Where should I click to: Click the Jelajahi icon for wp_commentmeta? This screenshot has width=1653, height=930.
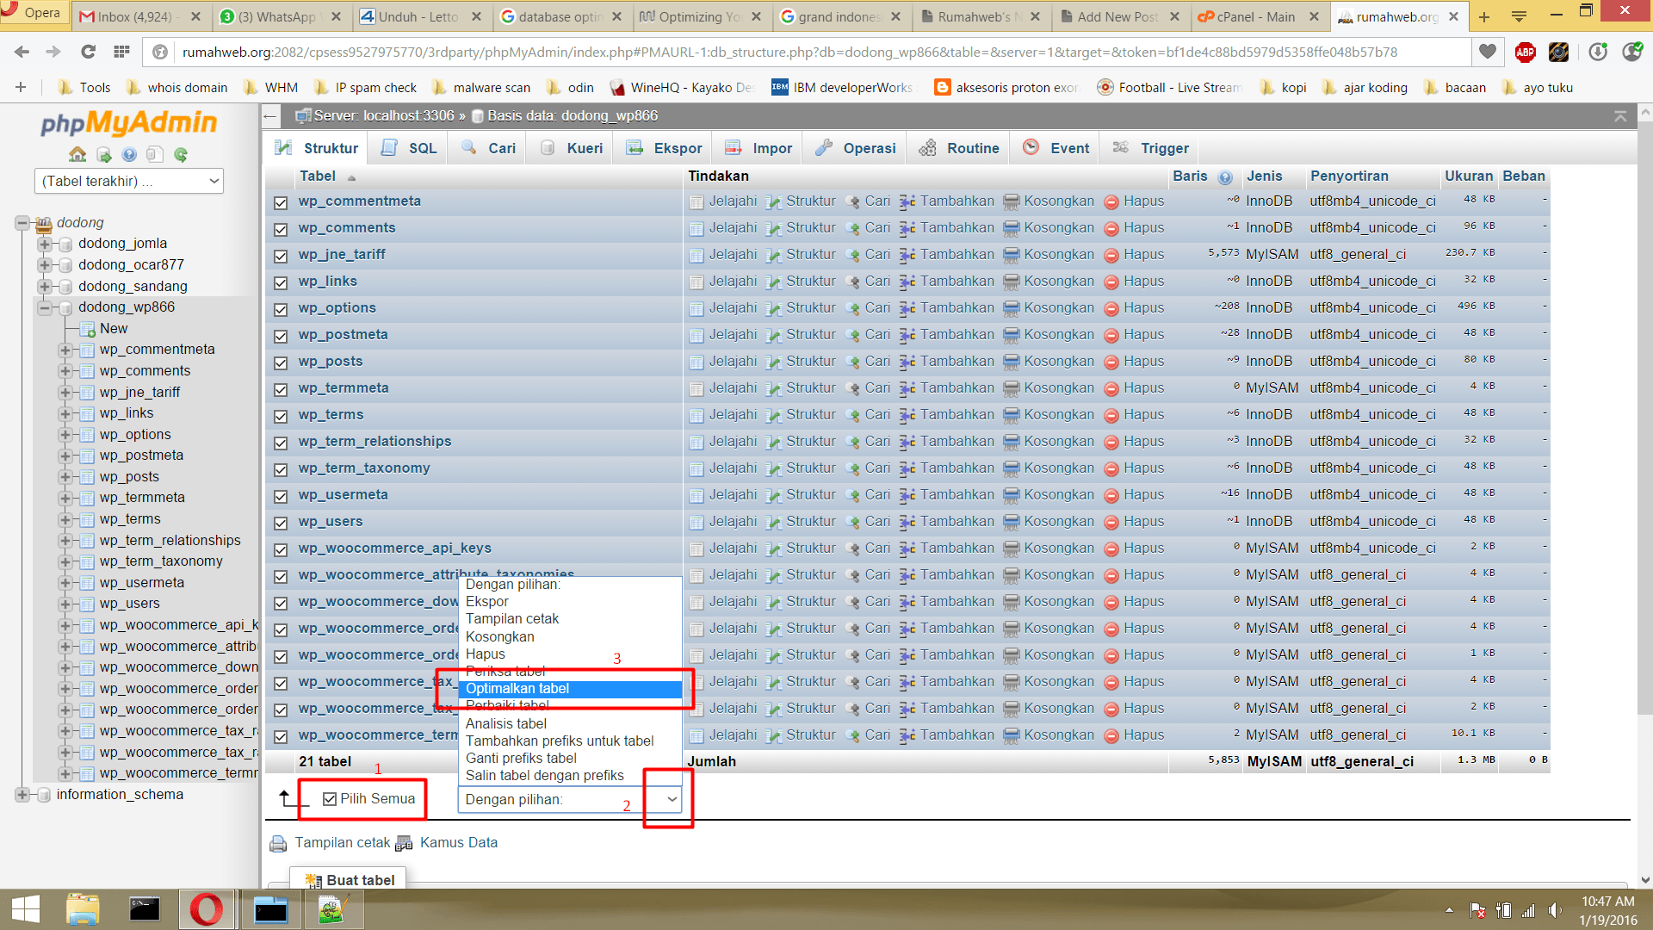696,201
